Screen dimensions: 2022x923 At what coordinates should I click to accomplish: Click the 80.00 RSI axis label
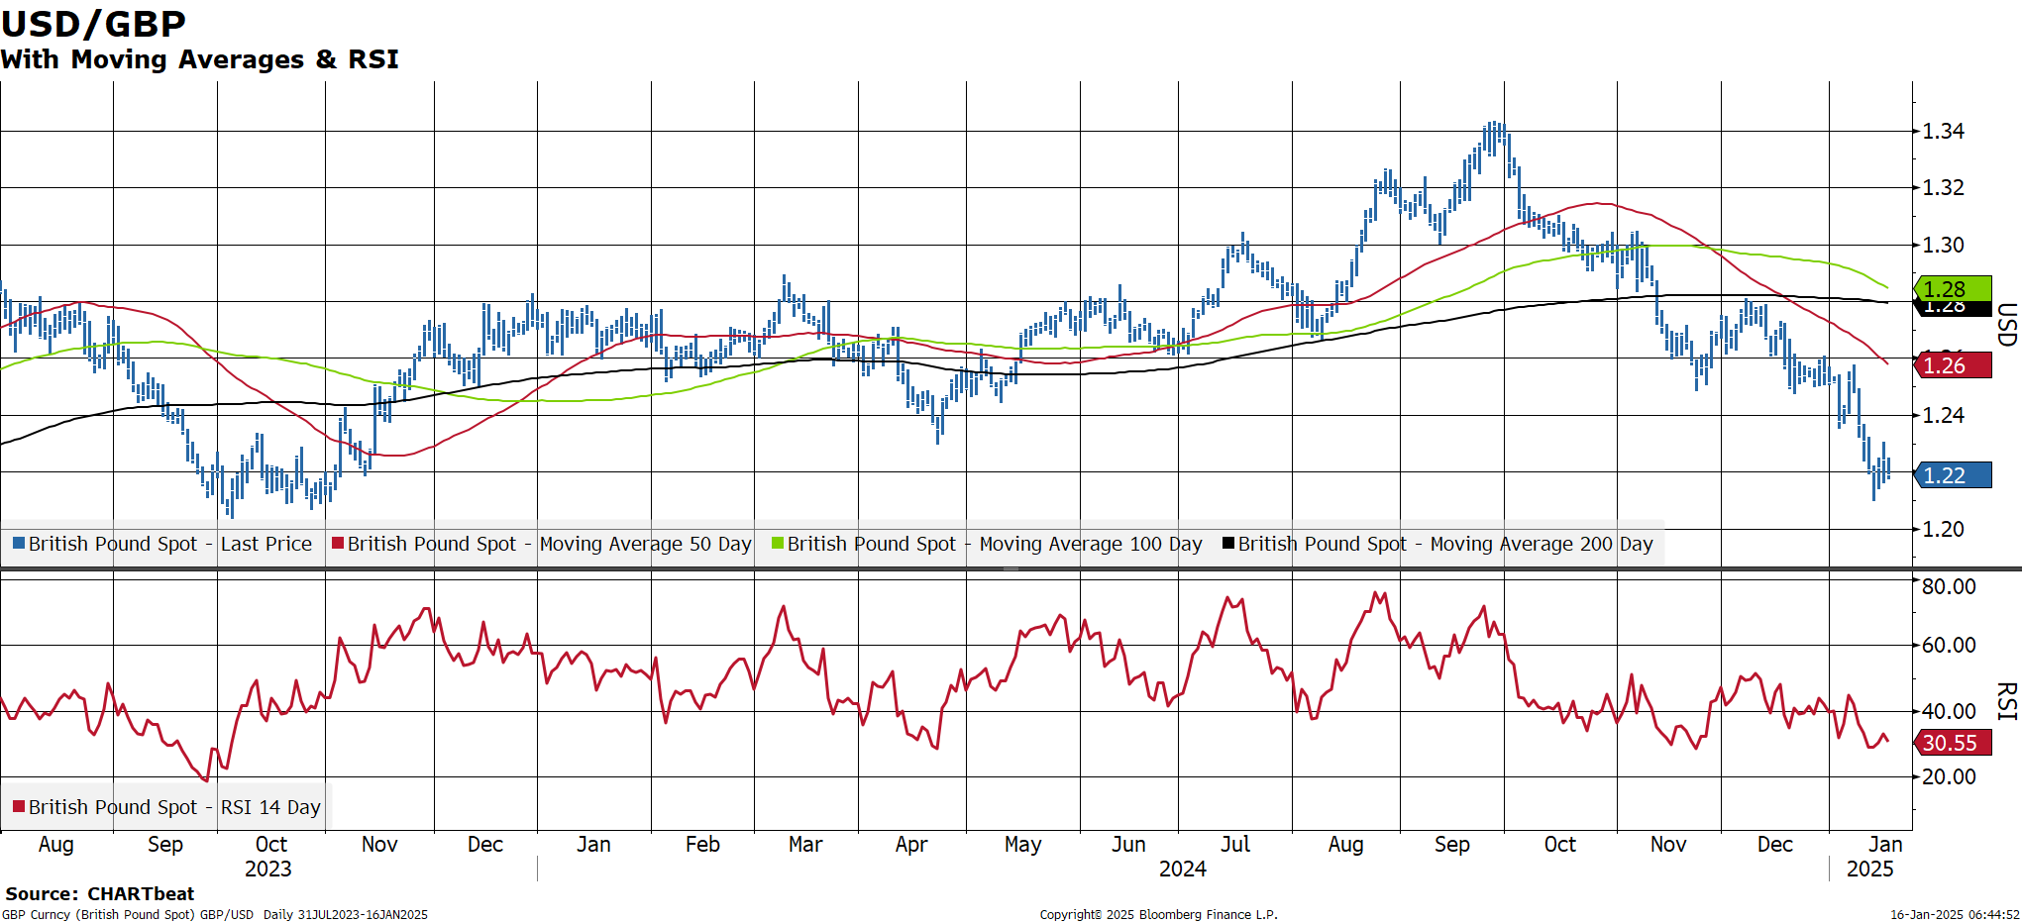(x=1949, y=586)
